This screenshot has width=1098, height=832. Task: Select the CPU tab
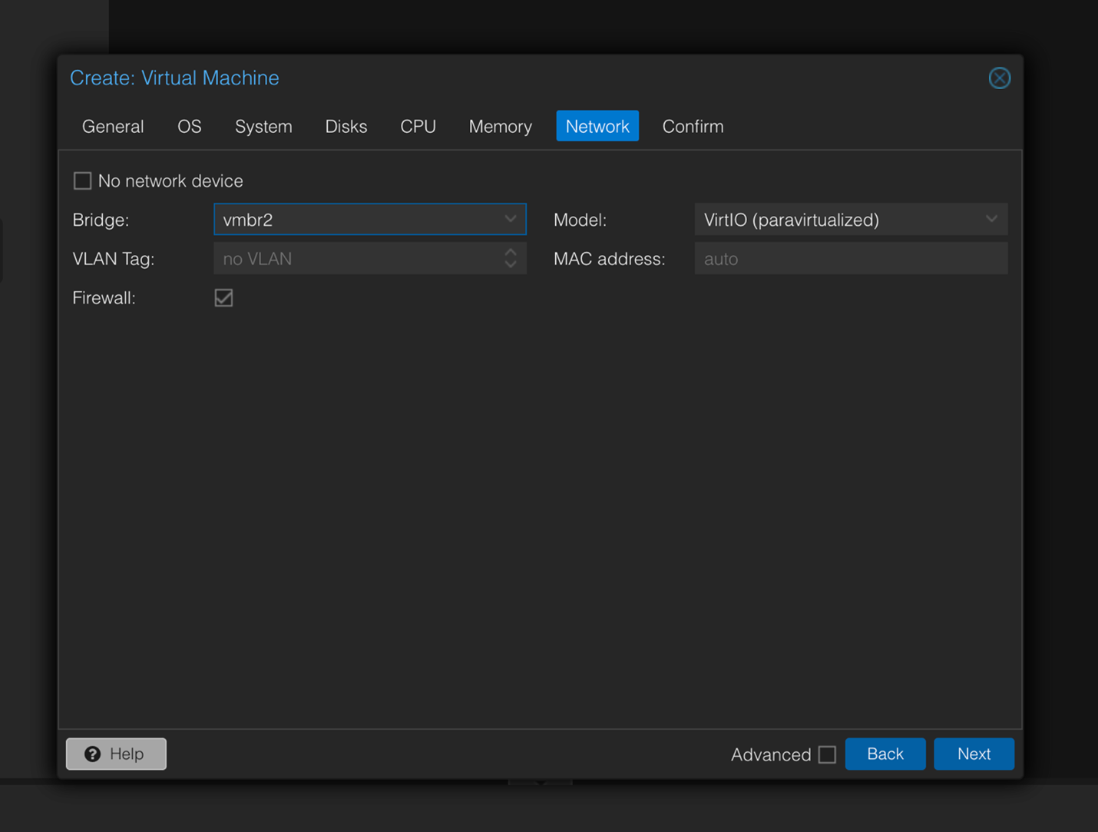coord(418,127)
